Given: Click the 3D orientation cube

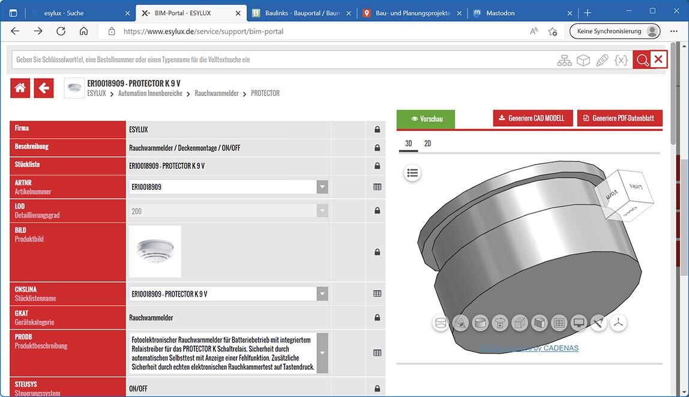Looking at the screenshot, I should tap(624, 195).
